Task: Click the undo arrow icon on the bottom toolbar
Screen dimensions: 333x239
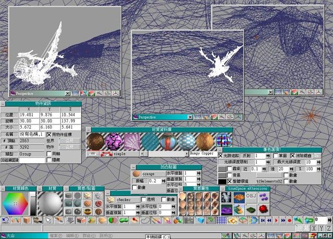Action: pyautogui.click(x=5, y=220)
